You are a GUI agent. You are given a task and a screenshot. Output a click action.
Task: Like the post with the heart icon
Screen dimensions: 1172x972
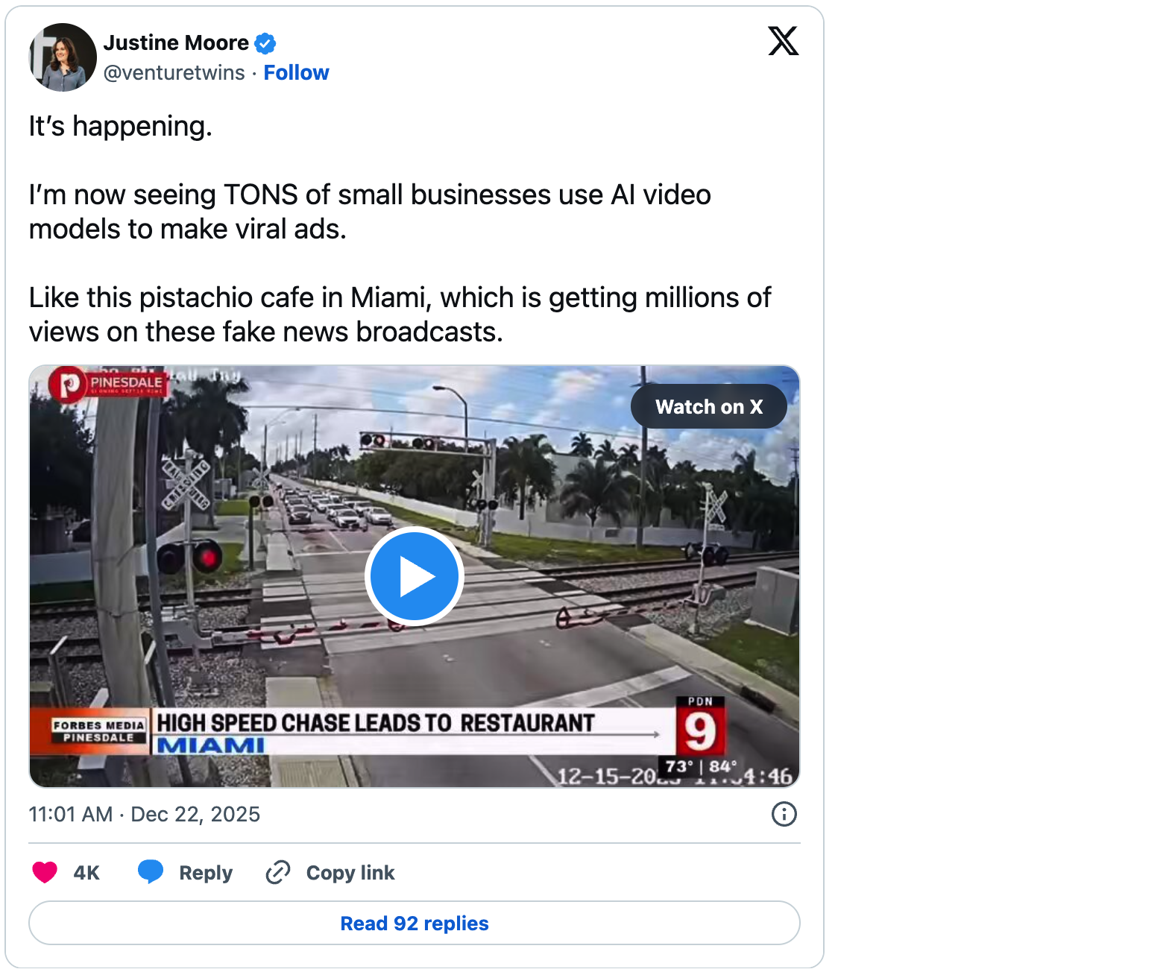pyautogui.click(x=45, y=872)
